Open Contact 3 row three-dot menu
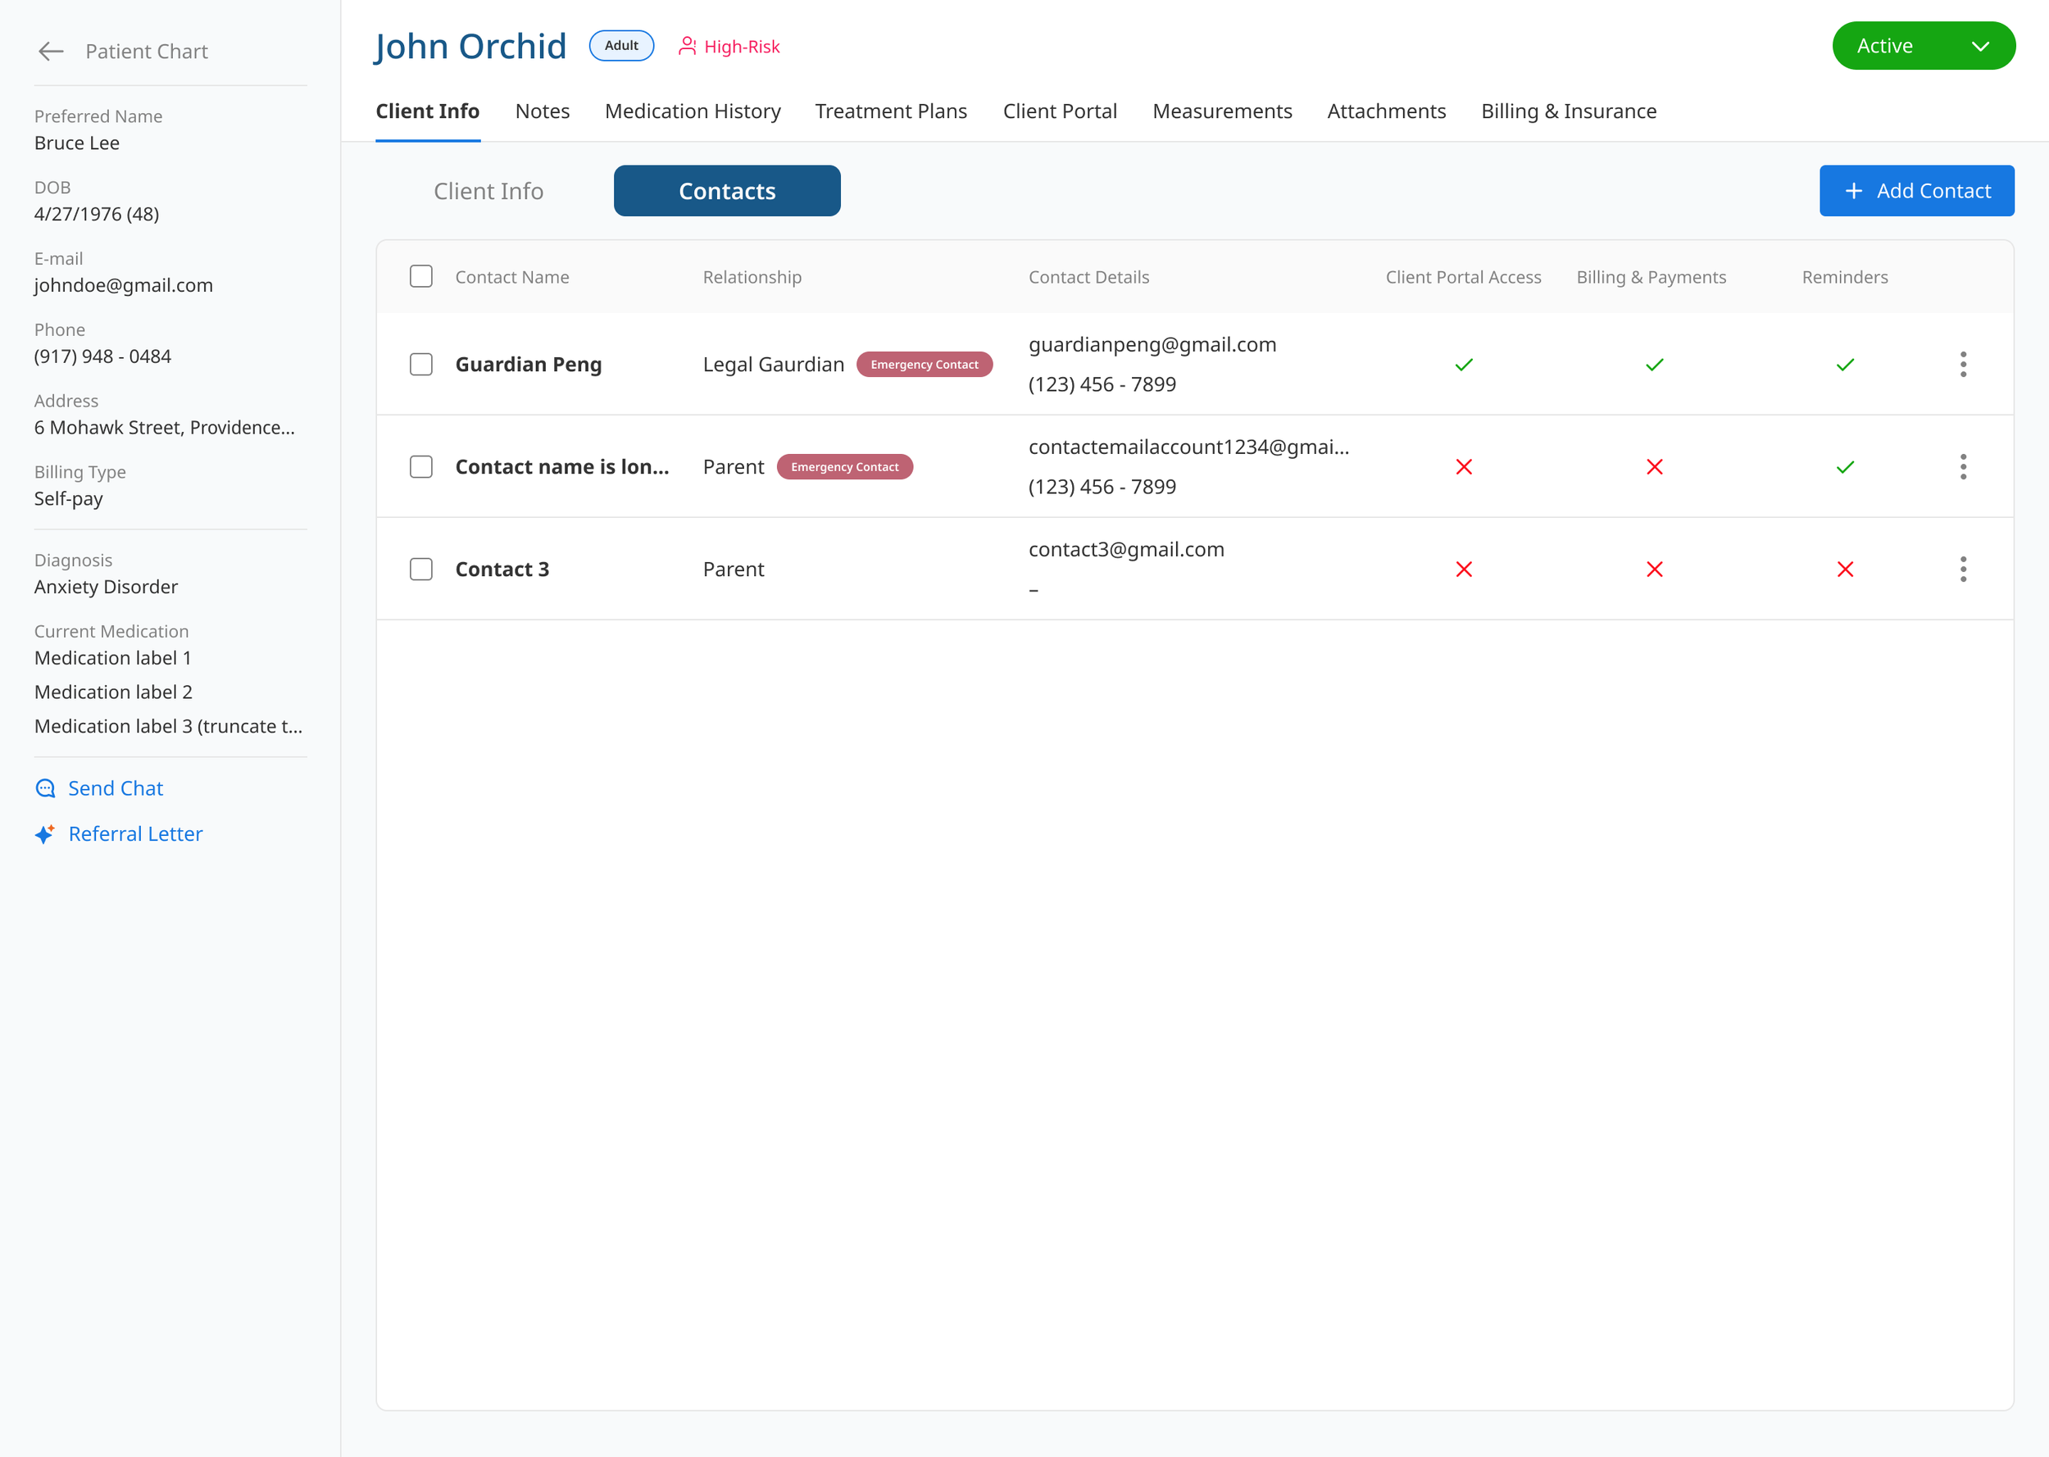2049x1457 pixels. [x=1963, y=569]
